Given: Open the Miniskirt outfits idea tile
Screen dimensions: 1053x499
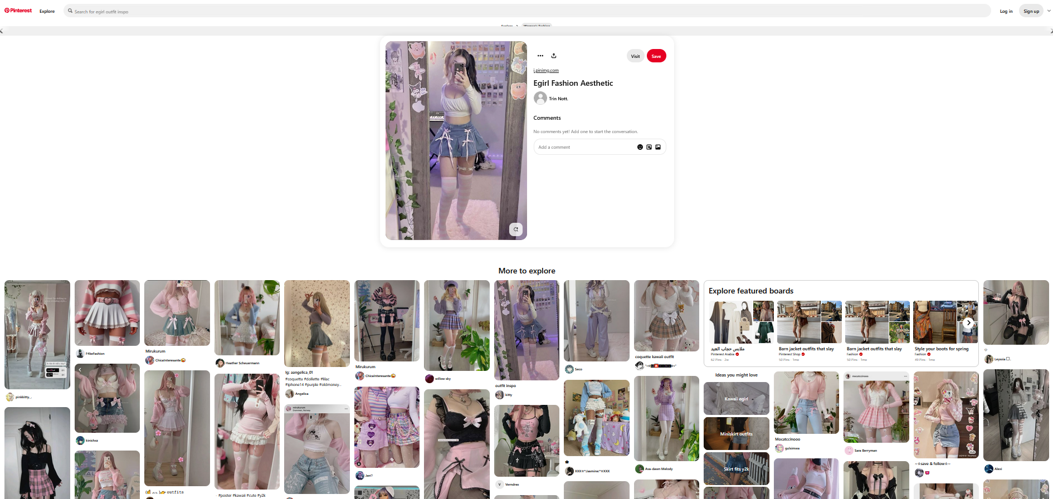Looking at the screenshot, I should [x=737, y=434].
